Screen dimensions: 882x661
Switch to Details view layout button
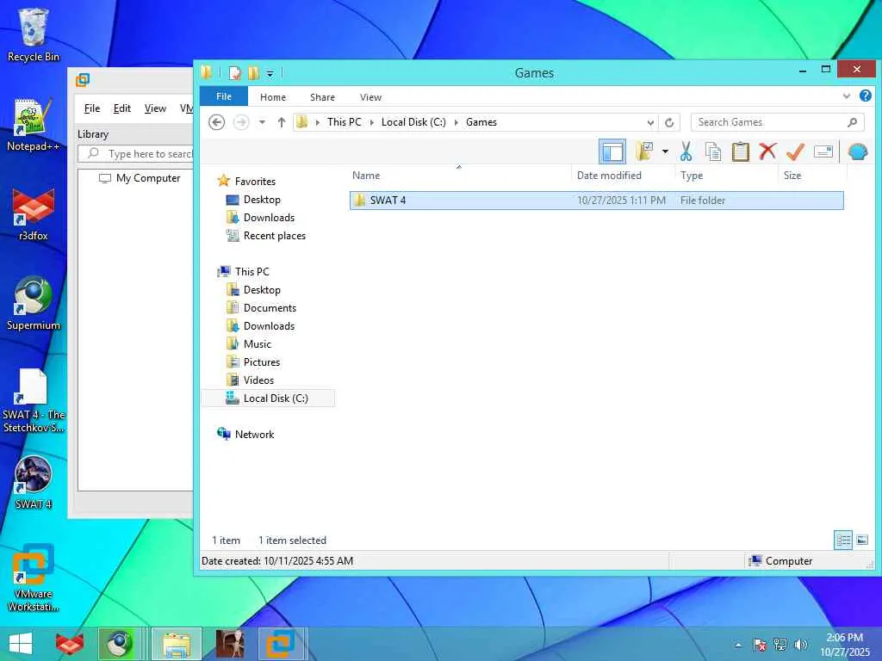843,541
